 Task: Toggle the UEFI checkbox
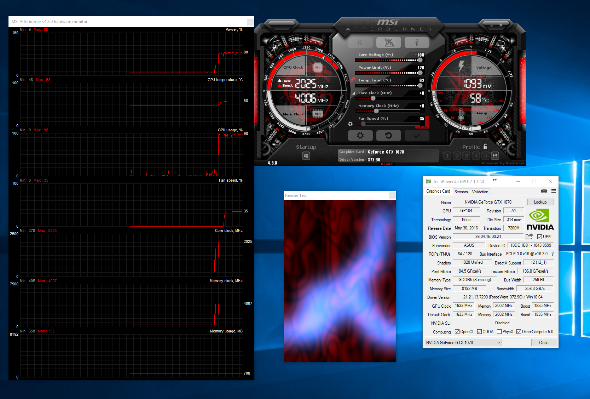tap(539, 237)
